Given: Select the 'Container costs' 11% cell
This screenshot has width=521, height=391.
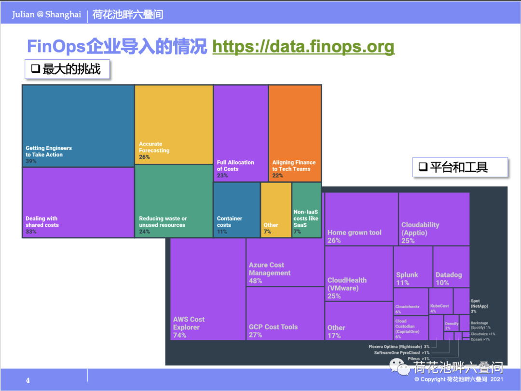Looking at the screenshot, I should coord(236,210).
